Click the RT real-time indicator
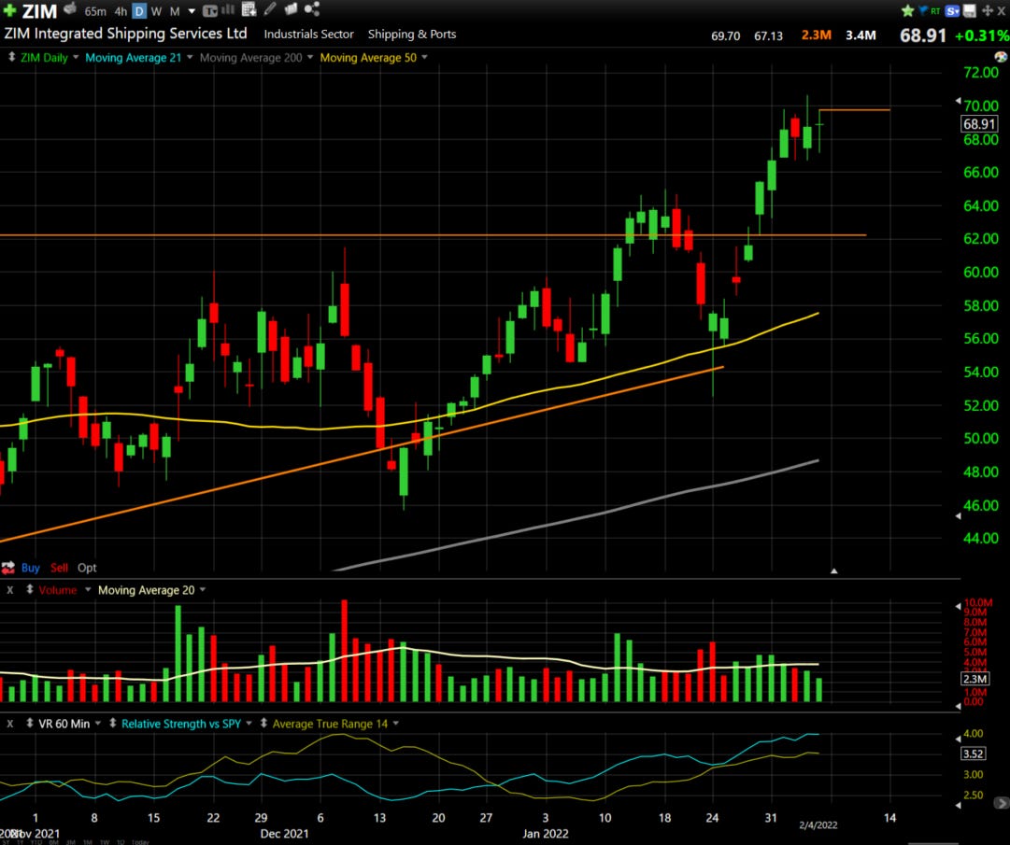The width and height of the screenshot is (1010, 845). 935,11
